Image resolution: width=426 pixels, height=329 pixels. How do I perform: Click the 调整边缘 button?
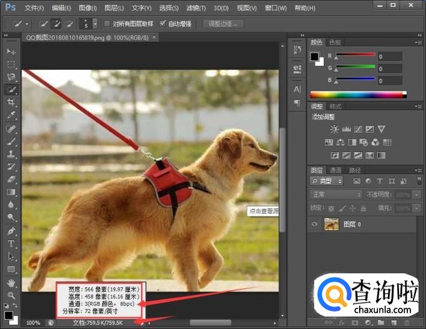tap(222, 24)
